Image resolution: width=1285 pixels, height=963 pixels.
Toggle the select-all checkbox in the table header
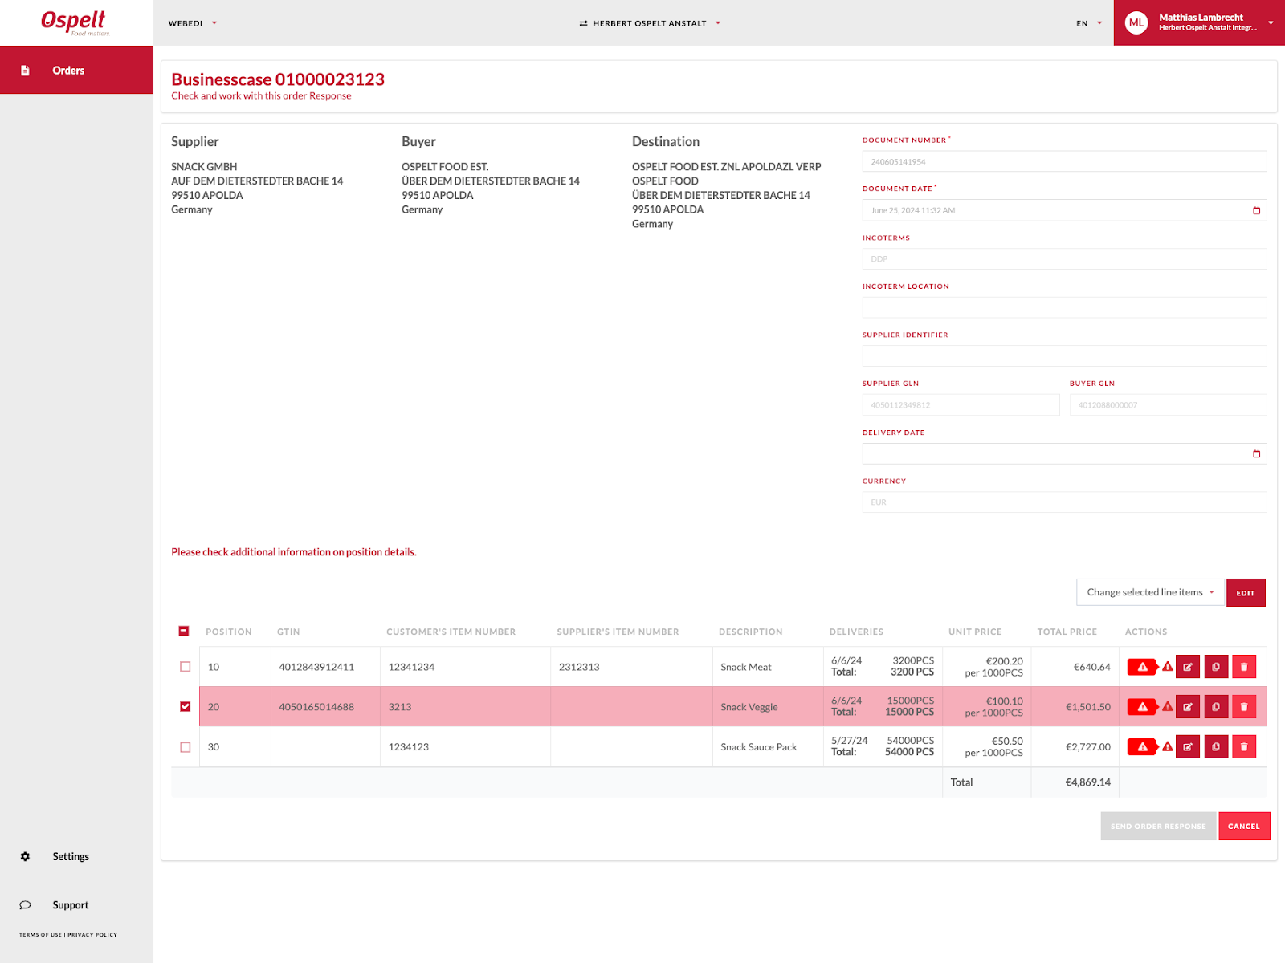pyautogui.click(x=184, y=632)
